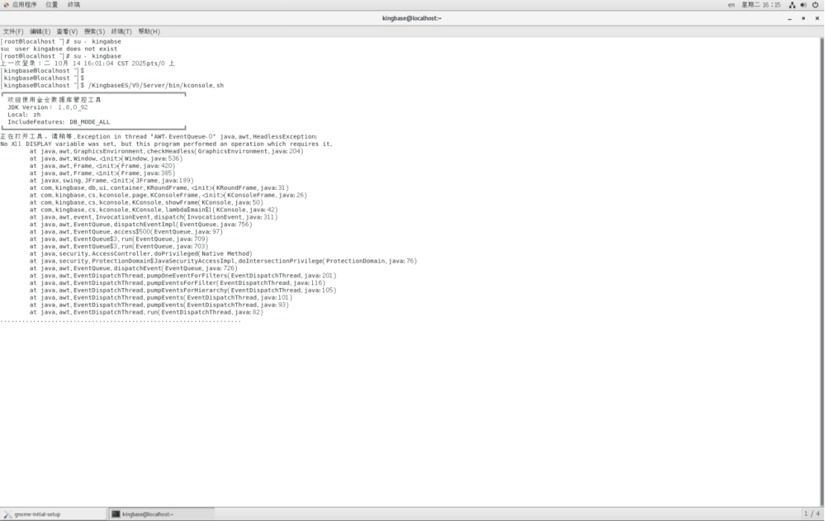Open the 查看(V) menu
This screenshot has width=825, height=521.
coord(67,32)
